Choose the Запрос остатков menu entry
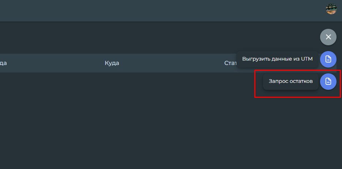The width and height of the screenshot is (342, 169). coord(290,81)
